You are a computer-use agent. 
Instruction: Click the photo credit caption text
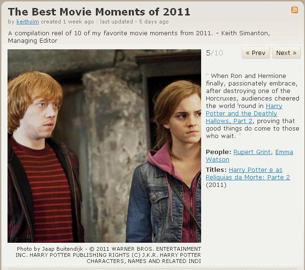point(109,255)
